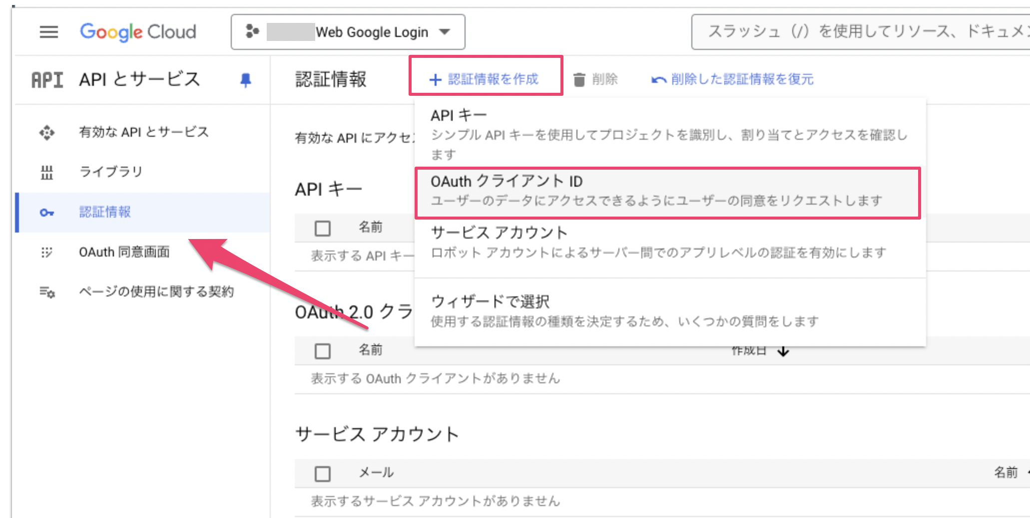Click the project selector dots icon
Viewport: 1030px width, 518px height.
click(x=252, y=32)
